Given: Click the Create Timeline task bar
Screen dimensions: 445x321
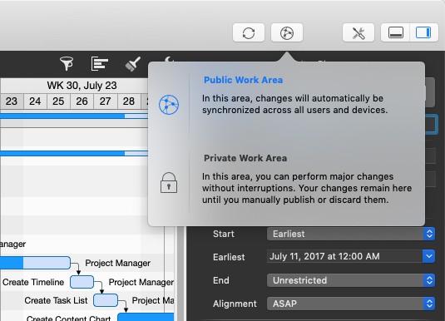Looking at the screenshot, I should (82, 282).
